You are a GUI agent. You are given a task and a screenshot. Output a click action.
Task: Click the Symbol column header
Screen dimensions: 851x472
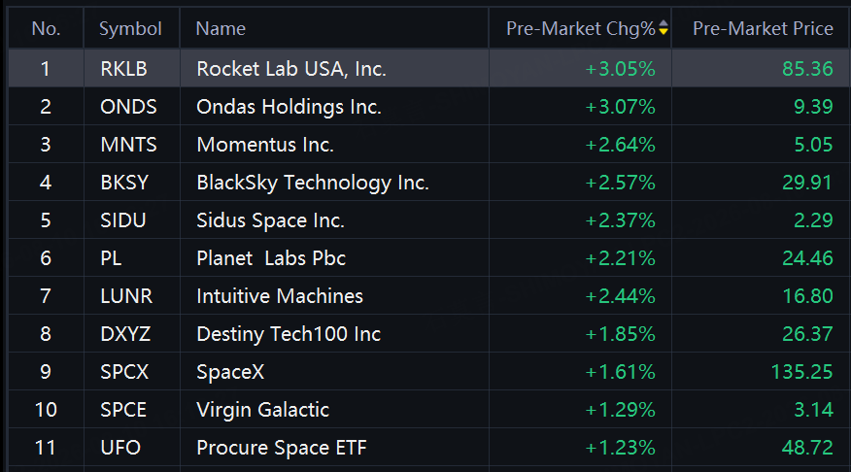tap(130, 28)
